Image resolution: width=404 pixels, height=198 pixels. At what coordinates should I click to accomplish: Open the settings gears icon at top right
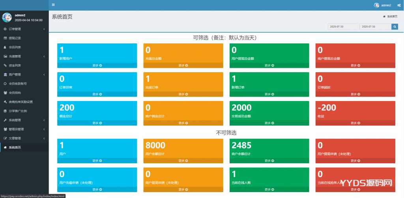(398, 5)
